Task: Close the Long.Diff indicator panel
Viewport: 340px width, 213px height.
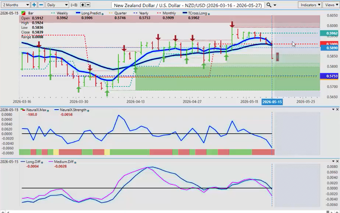Action: coord(338,161)
